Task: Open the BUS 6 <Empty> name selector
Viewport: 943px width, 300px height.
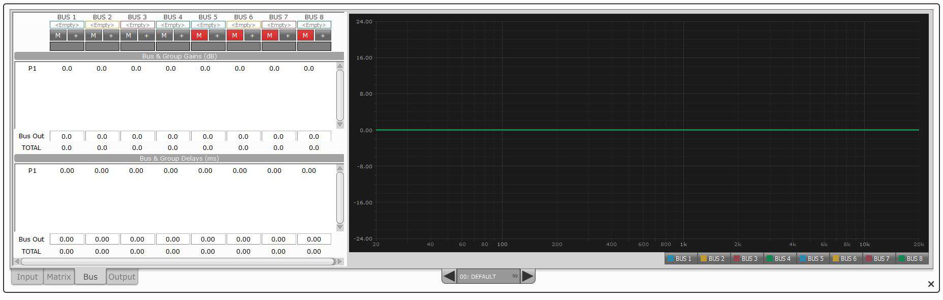Action: click(243, 25)
